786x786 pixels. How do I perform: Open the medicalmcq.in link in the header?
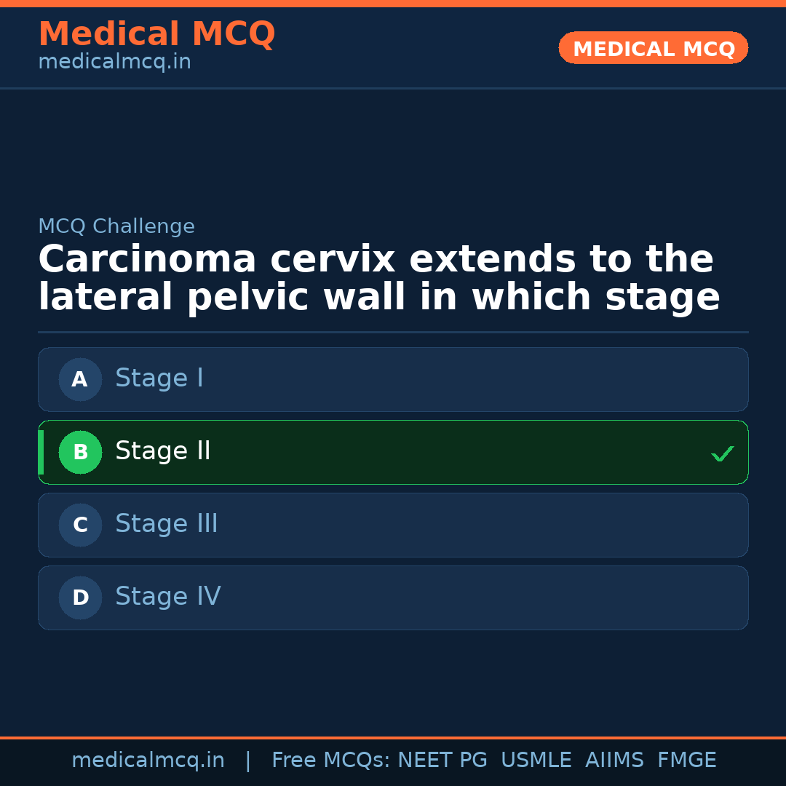coord(114,63)
